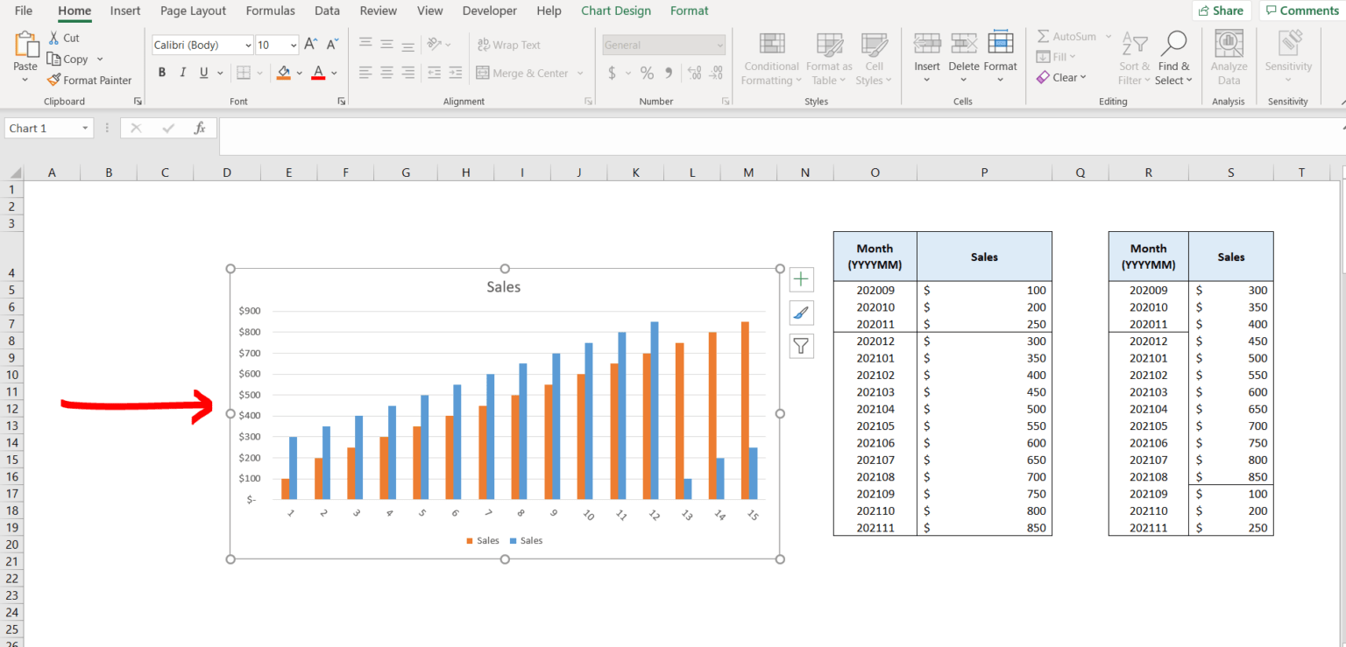
Task: Click the Chart Elements plus icon beside chart
Action: [801, 278]
